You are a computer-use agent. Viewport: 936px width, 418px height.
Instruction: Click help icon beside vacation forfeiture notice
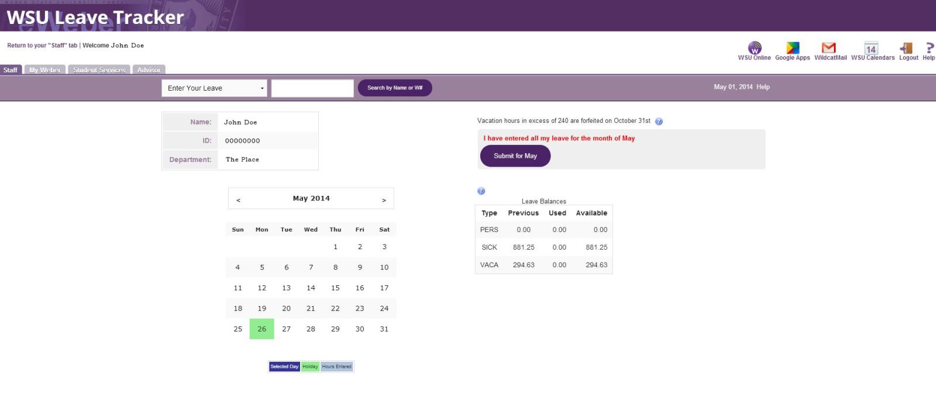[659, 122]
